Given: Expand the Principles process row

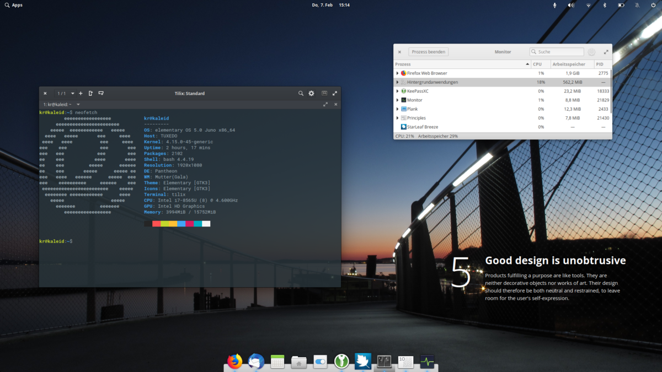Looking at the screenshot, I should (x=397, y=118).
